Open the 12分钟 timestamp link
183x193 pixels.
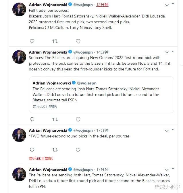point(102,5)
